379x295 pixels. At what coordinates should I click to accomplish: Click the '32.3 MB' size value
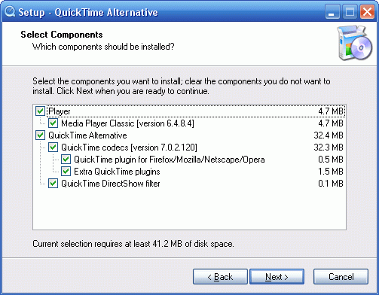click(x=329, y=147)
